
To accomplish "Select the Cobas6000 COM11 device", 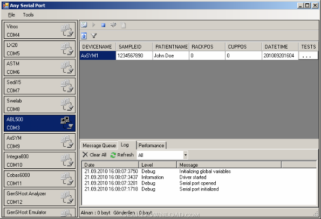I will tap(39, 179).
